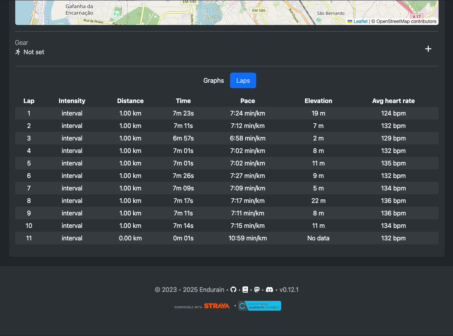This screenshot has height=336, width=453.
Task: Click the 0.00 km distance cell
Action: (x=130, y=238)
